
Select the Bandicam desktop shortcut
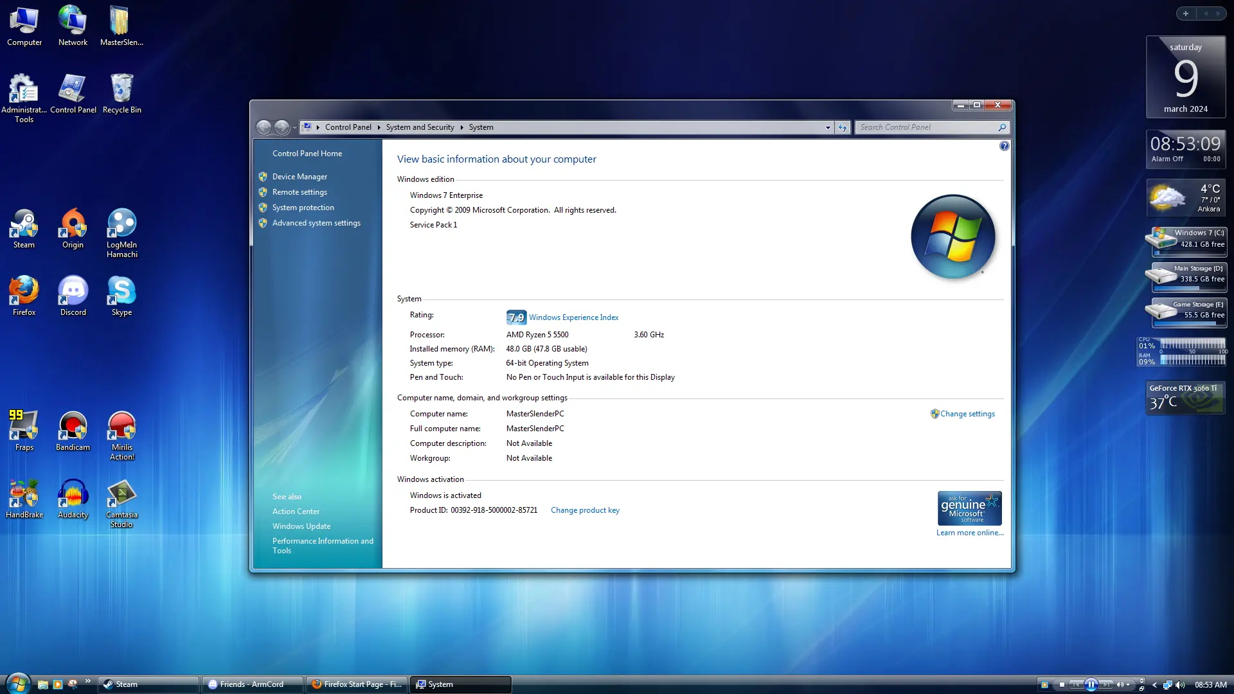pyautogui.click(x=73, y=431)
